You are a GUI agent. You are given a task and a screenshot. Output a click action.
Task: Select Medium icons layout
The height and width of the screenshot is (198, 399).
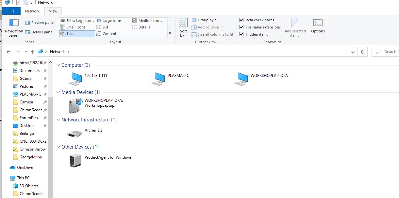[x=147, y=21]
